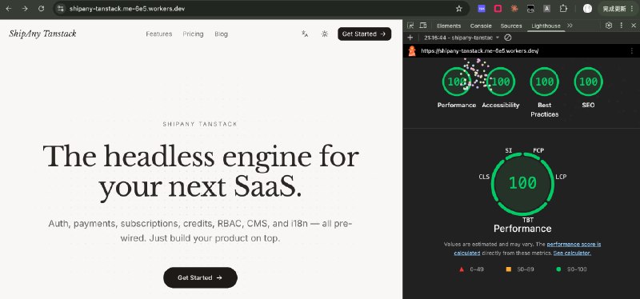Click the Lighthouse logo icon
Screen dimensions: 640x299
tap(412, 51)
